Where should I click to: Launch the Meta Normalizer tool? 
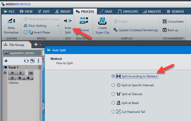11,26
